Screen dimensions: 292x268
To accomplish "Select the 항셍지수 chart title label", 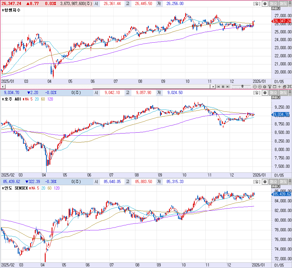I will (x=12, y=10).
